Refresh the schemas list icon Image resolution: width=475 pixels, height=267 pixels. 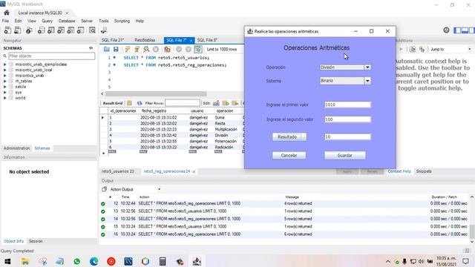91,48
